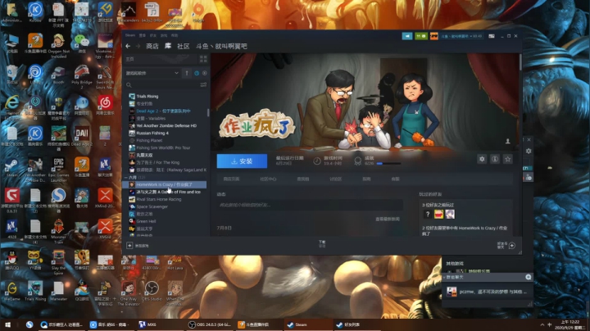Toggle the ready-to-play filter icon
590x331 pixels.
(205, 73)
